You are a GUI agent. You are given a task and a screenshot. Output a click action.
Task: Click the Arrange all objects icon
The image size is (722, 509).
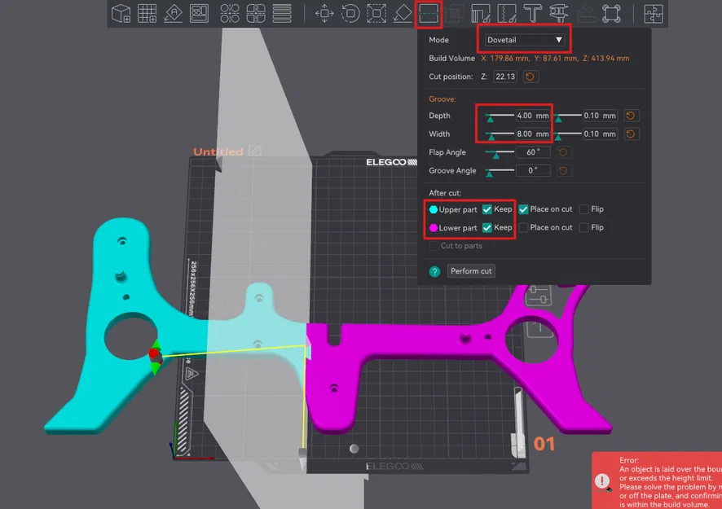pyautogui.click(x=199, y=13)
